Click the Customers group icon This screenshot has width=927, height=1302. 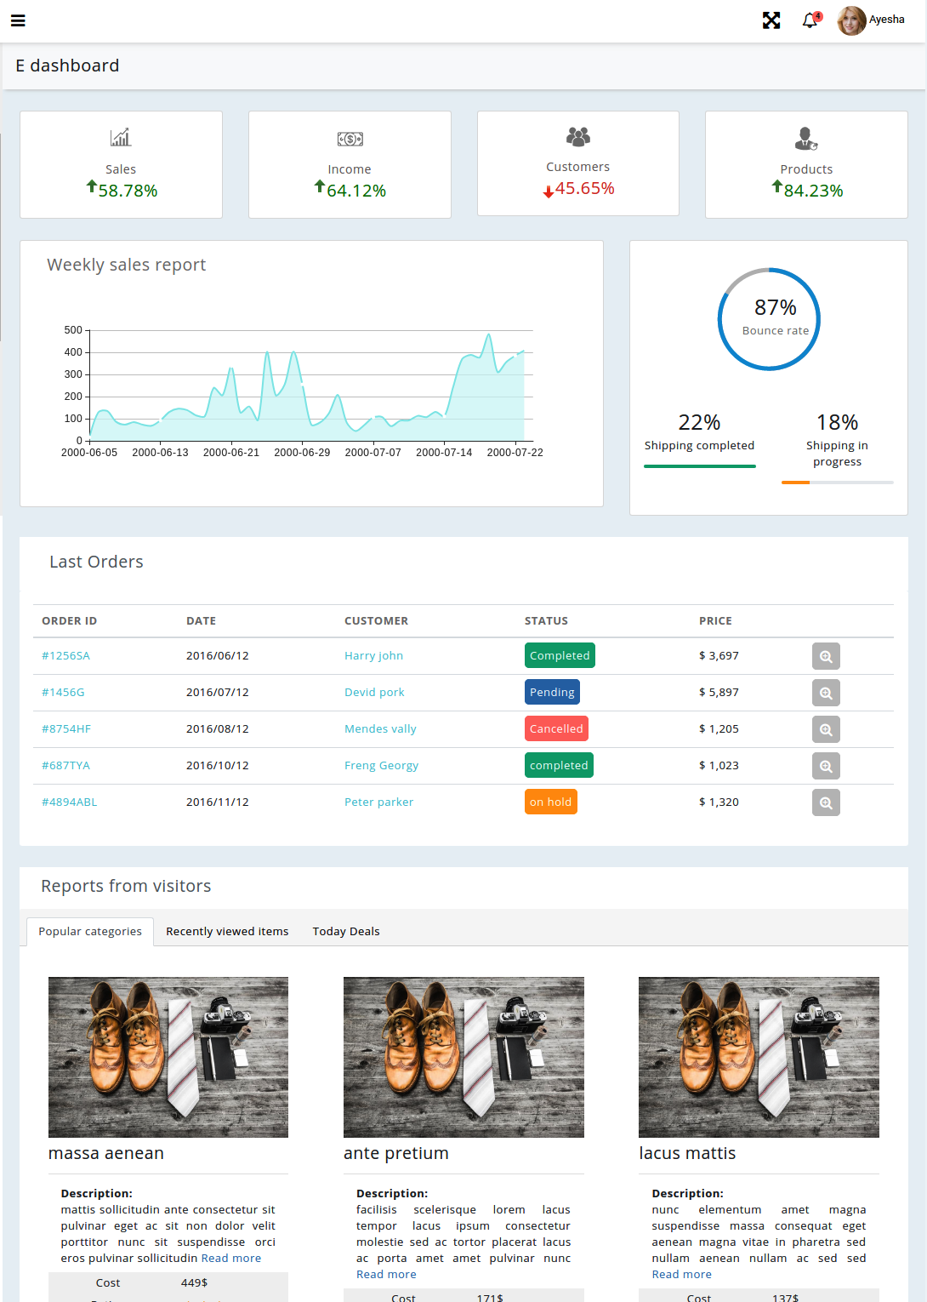point(578,136)
